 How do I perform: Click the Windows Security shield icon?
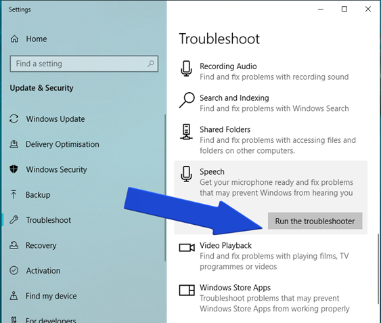point(14,169)
